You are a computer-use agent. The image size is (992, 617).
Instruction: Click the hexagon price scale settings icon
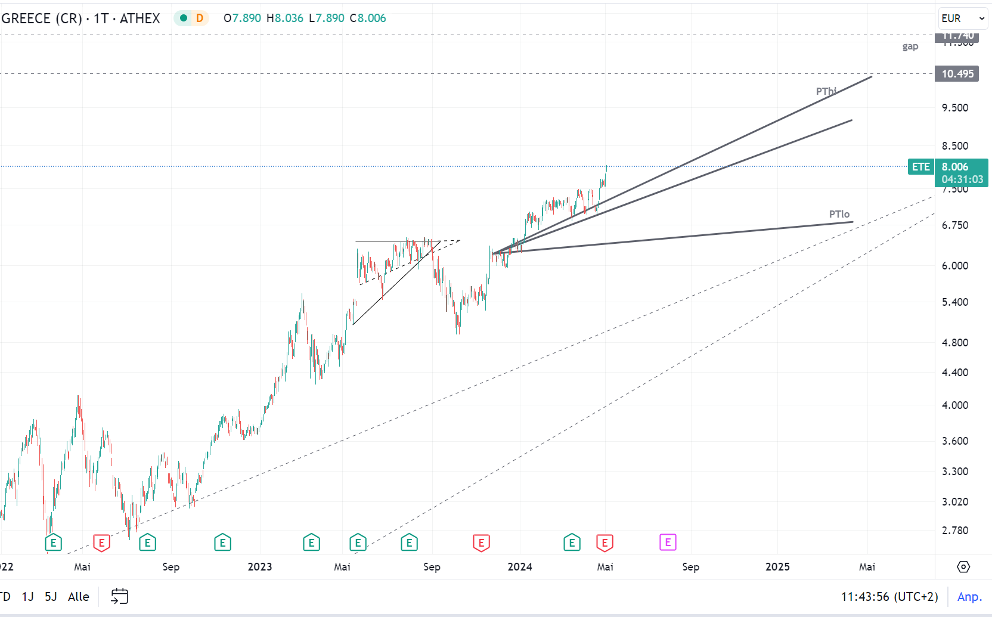point(964,568)
